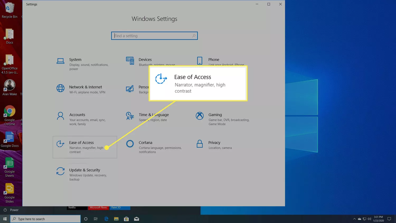Viewport: 396px width, 223px height.
Task: Select the Google Sheets desktop shortcut
Action: pyautogui.click(x=10, y=168)
